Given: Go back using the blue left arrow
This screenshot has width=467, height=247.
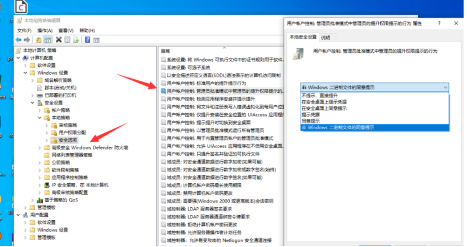Looking at the screenshot, I should (x=18, y=40).
